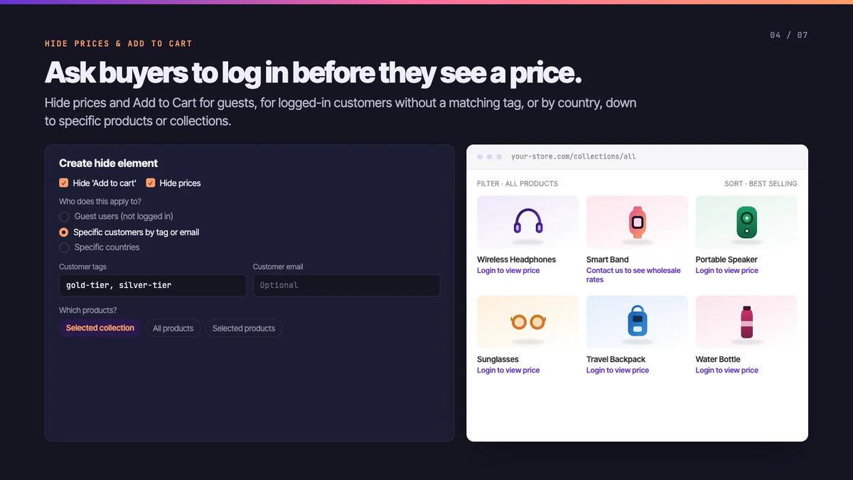Click the Wireless Headphones product title

point(517,260)
